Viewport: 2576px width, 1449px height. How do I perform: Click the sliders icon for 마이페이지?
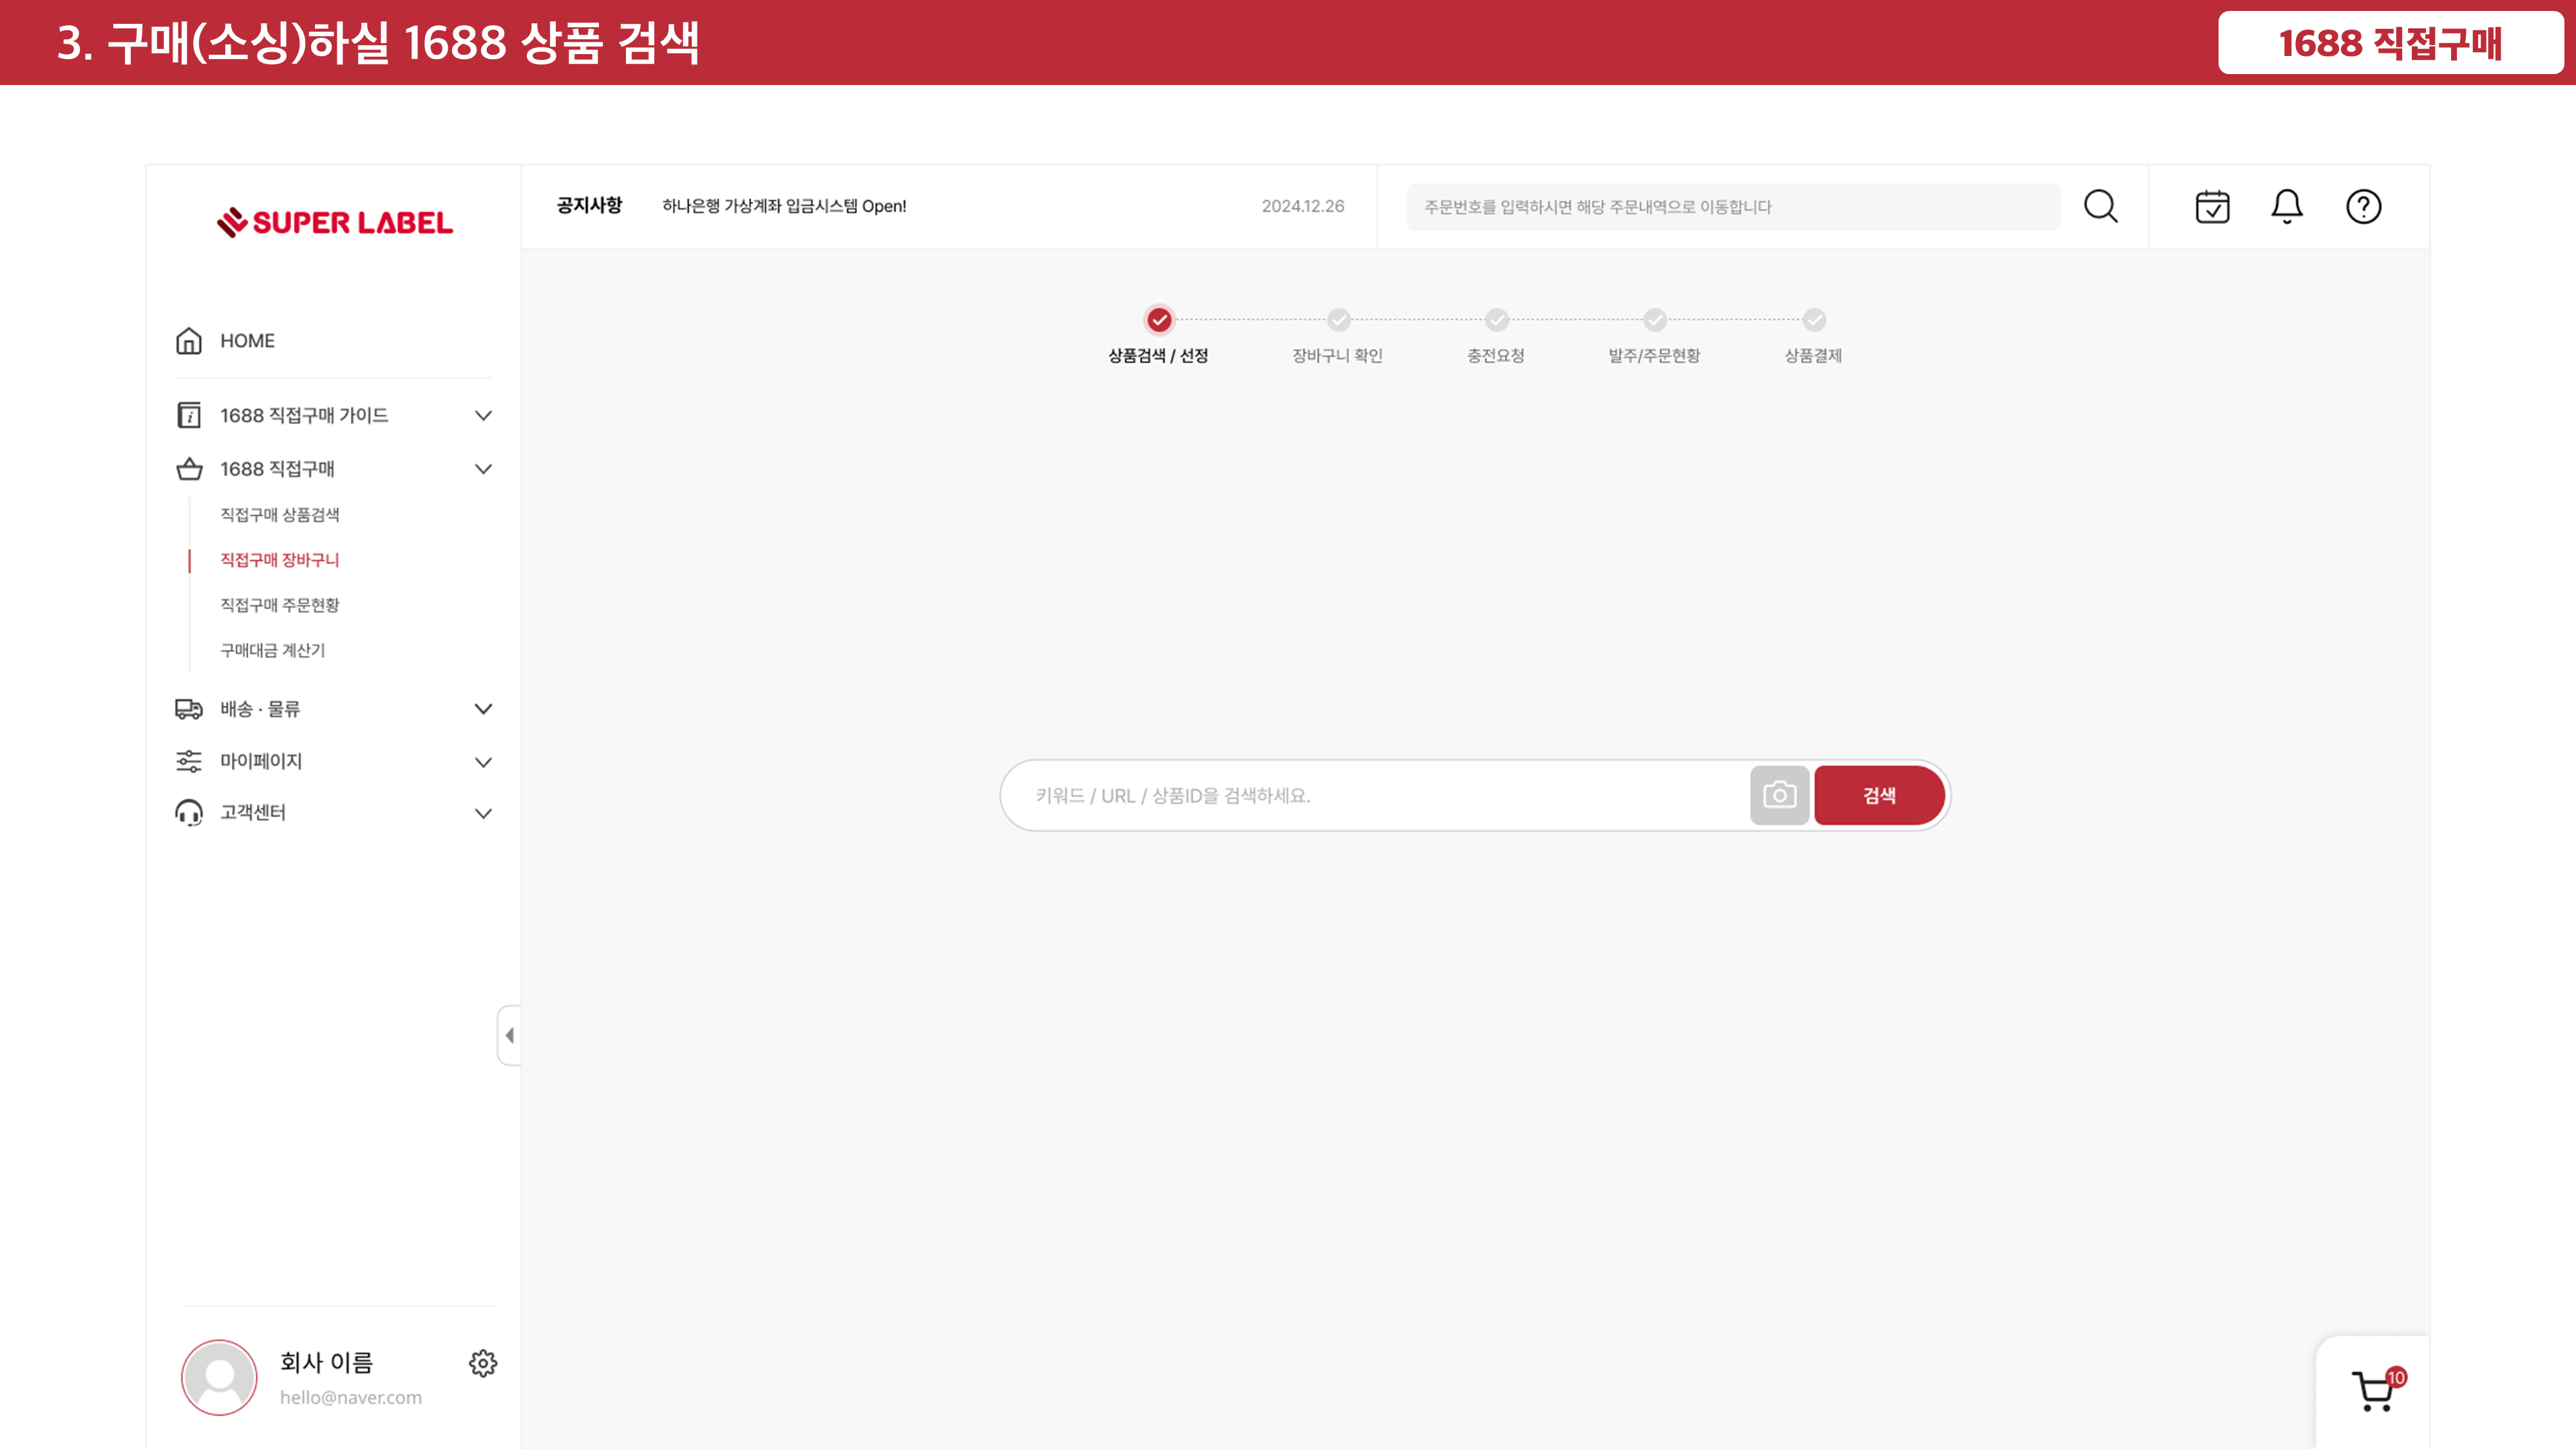(x=189, y=761)
